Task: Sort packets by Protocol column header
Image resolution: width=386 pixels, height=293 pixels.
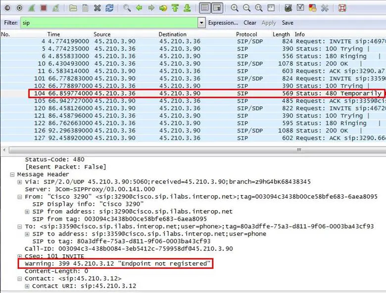Action: coord(246,34)
